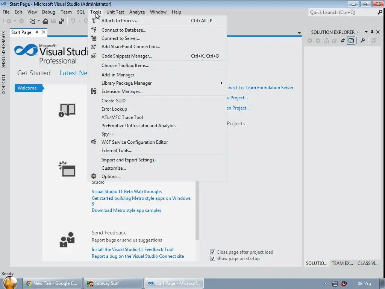Select Choose Toolbox Items menu entry
The width and height of the screenshot is (385, 289).
(157, 65)
